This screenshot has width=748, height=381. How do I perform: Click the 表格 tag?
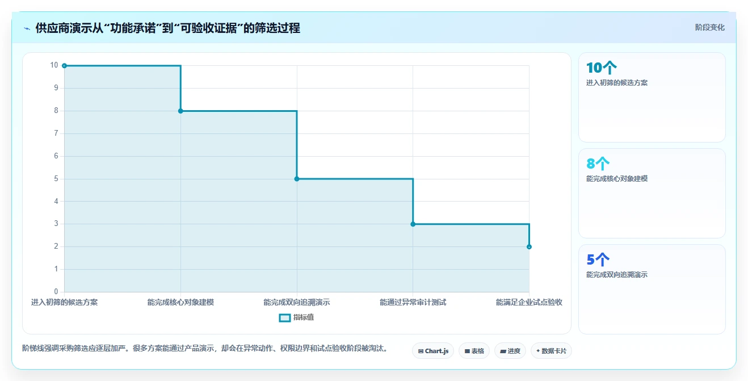pos(474,351)
